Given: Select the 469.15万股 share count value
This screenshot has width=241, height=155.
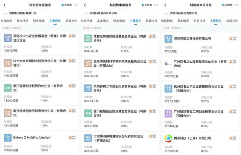Looking at the screenshot, I should 11,51.
